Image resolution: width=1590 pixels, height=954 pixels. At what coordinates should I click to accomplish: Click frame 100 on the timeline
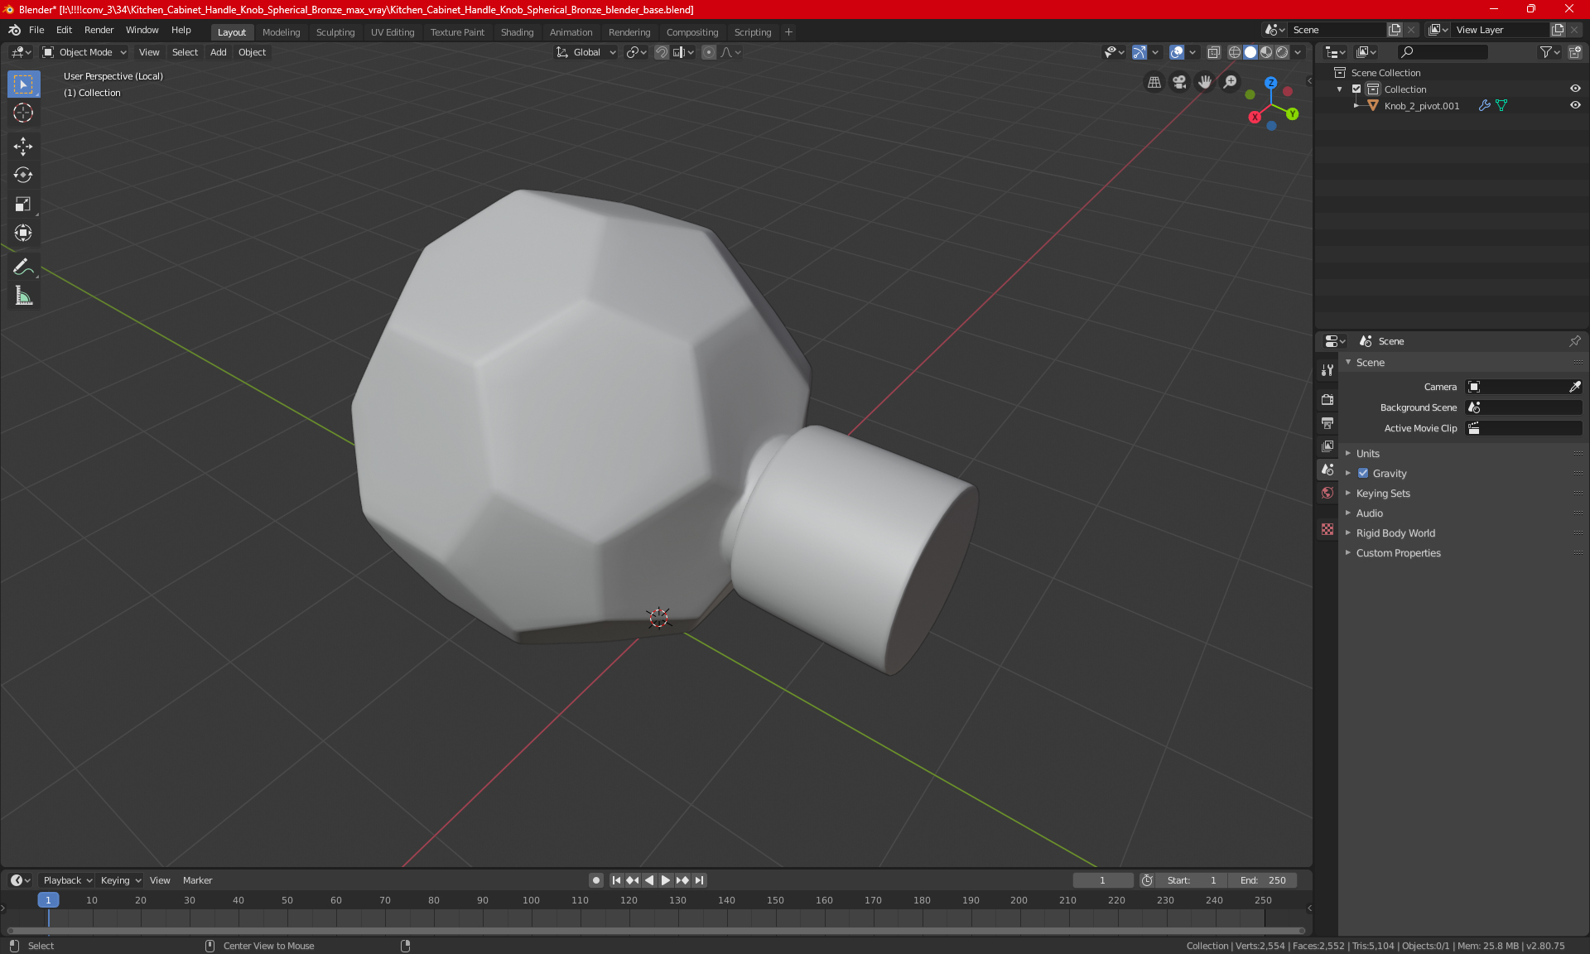(531, 900)
